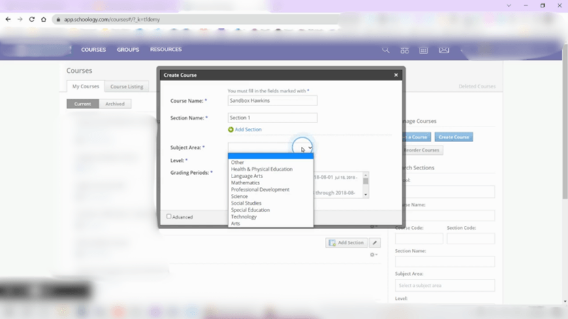Open GROUPS menu in header
This screenshot has height=319, width=568.
click(128, 50)
